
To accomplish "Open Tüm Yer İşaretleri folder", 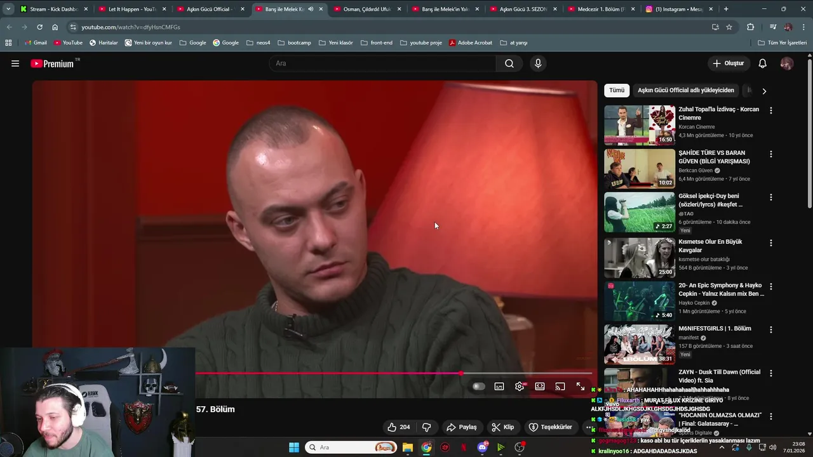I will point(783,43).
